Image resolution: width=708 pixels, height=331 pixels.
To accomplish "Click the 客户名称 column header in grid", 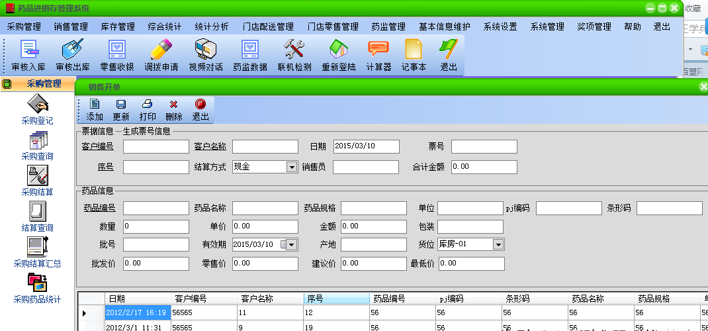I will pos(270,299).
